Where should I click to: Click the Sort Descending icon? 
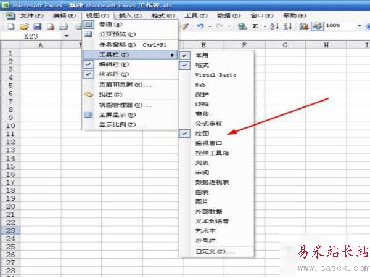coord(287,26)
